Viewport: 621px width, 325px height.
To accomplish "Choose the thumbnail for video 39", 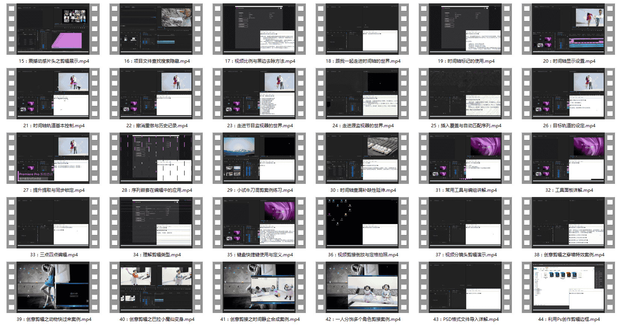I will (53, 287).
